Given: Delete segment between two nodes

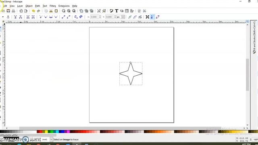Looking at the screenshot, I should pyautogui.click(x=33, y=17).
